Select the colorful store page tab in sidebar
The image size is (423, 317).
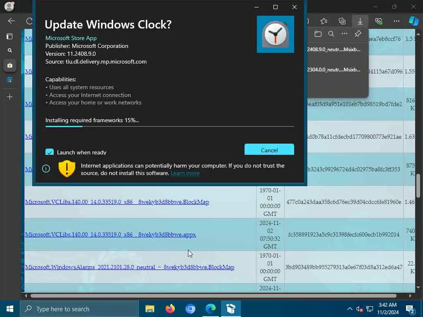(10, 80)
